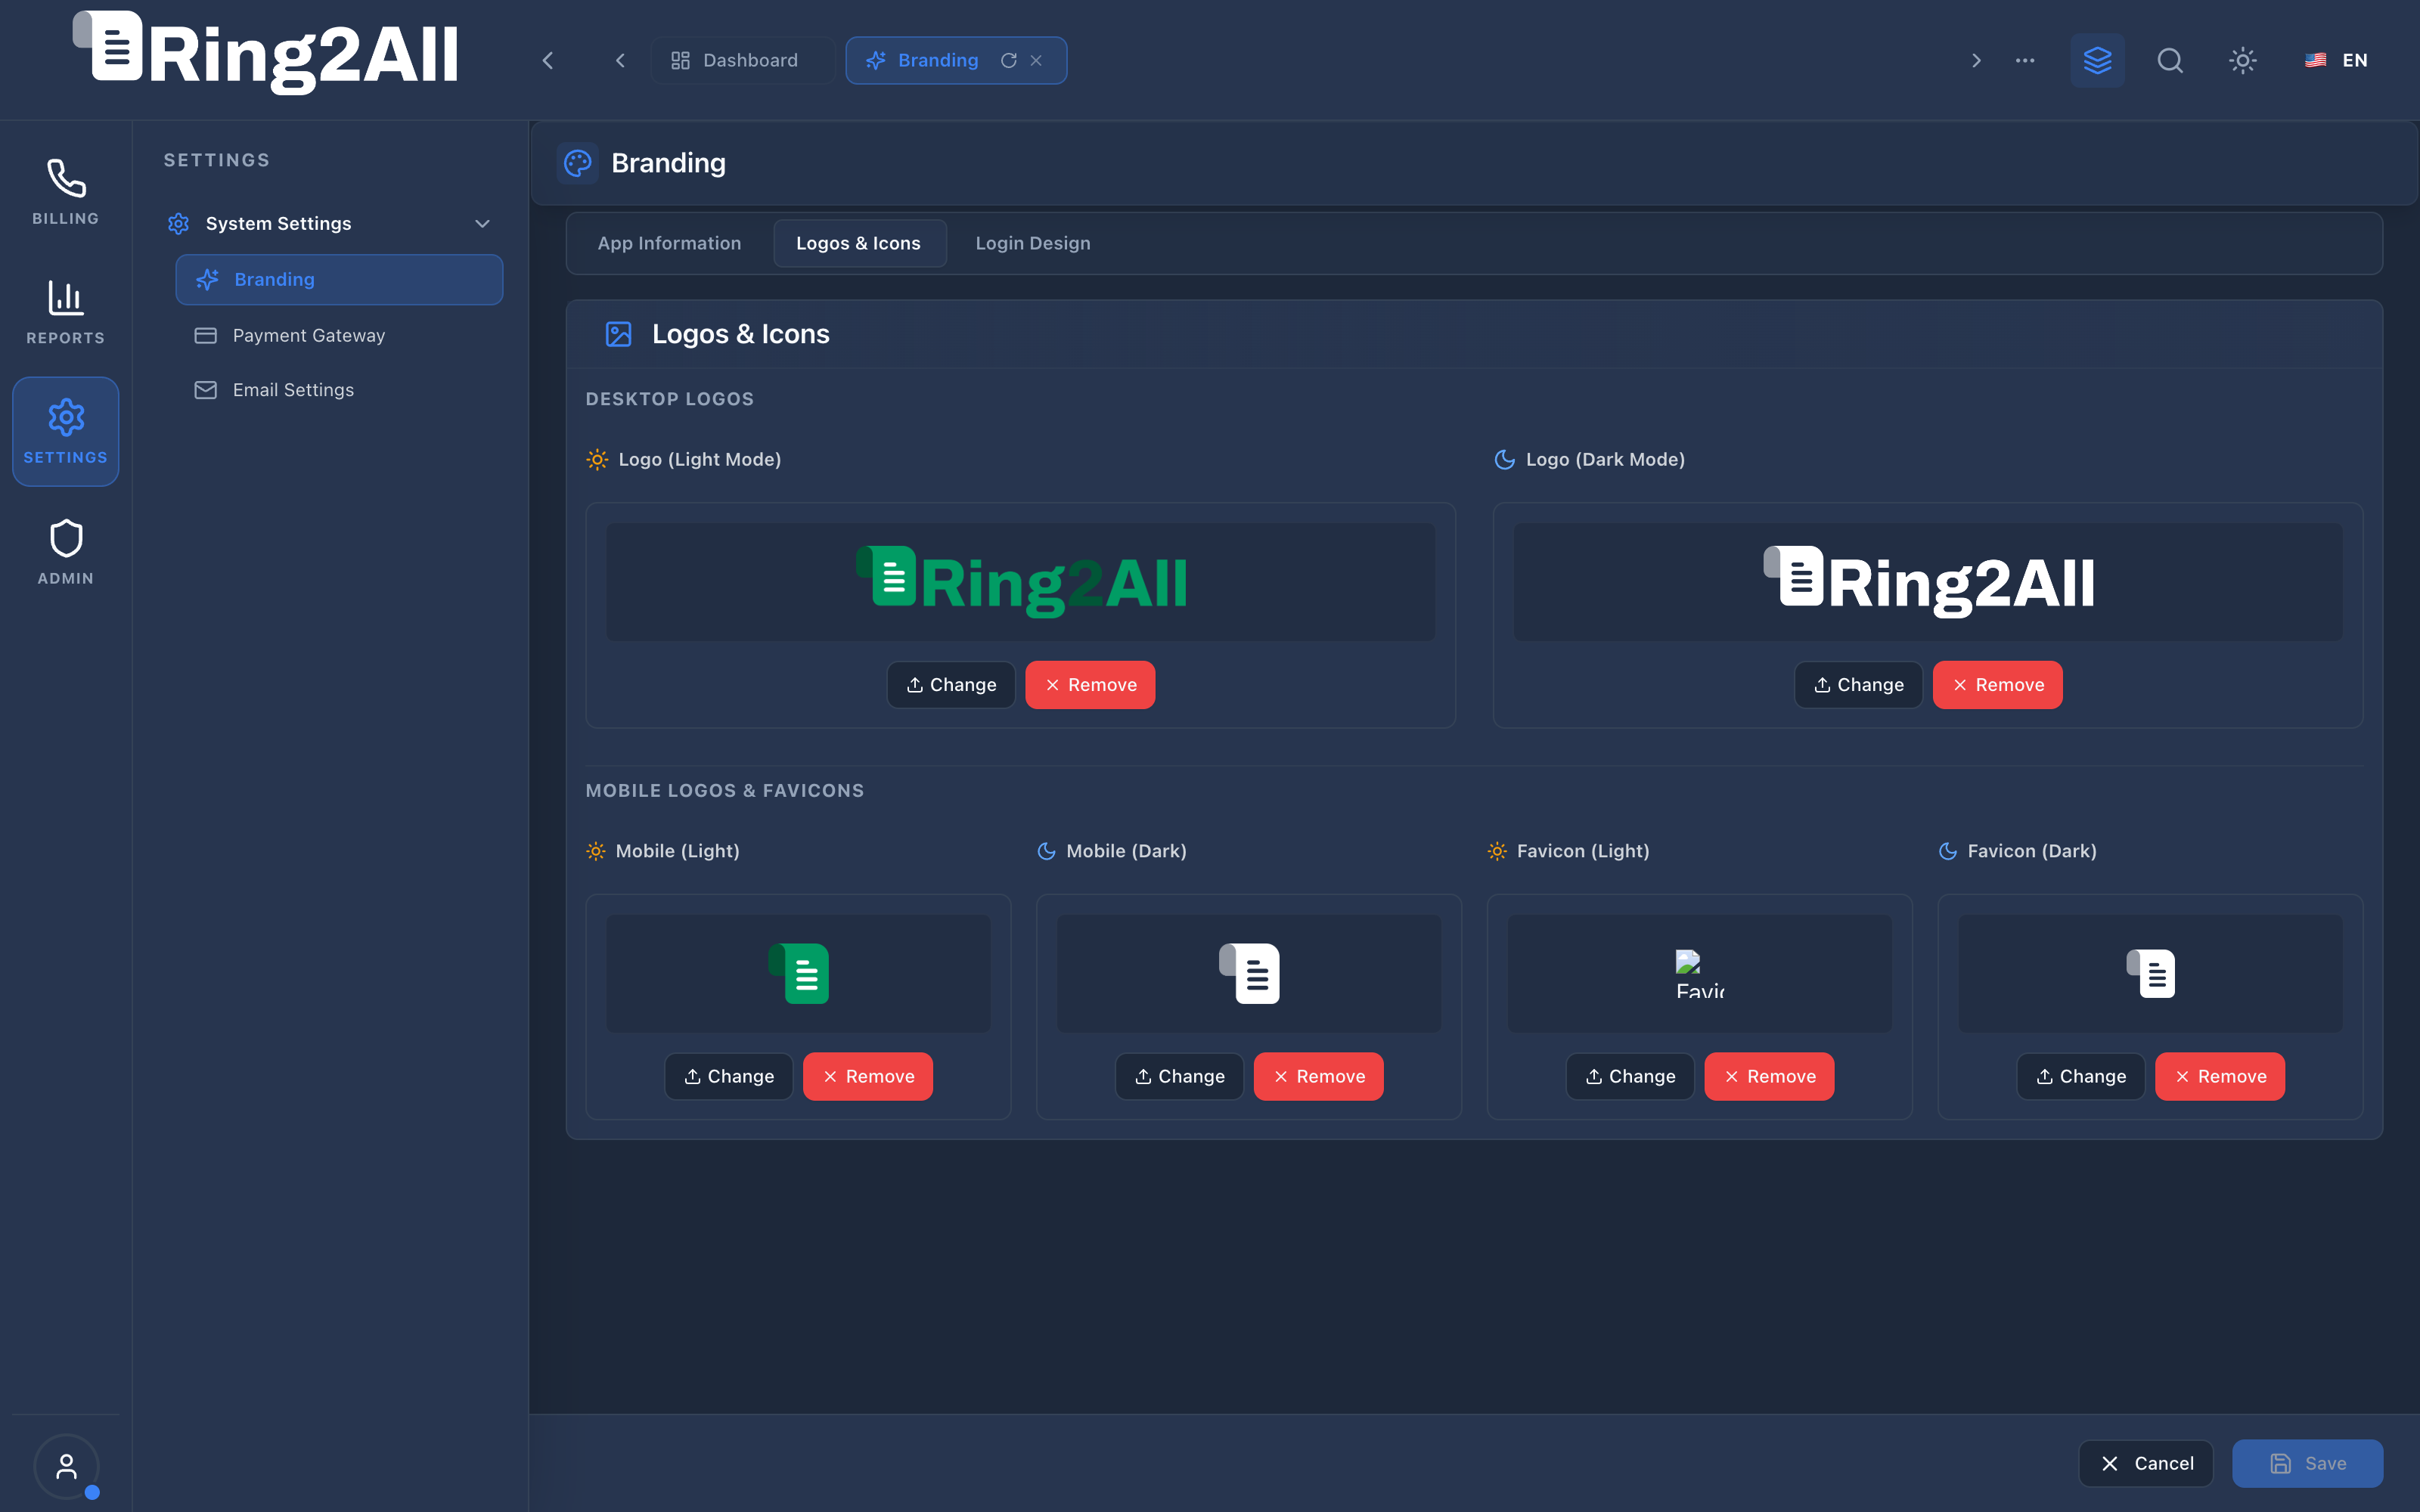Toggle light theme with sun icon
Viewport: 2420px width, 1512px height.
tap(2243, 60)
